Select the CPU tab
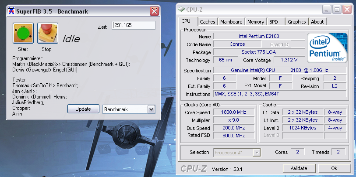 pos(186,21)
